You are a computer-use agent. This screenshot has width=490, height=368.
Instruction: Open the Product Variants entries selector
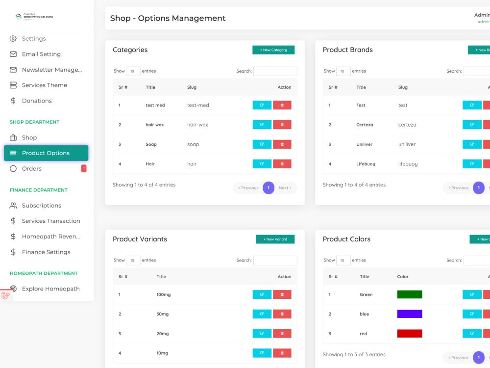133,260
